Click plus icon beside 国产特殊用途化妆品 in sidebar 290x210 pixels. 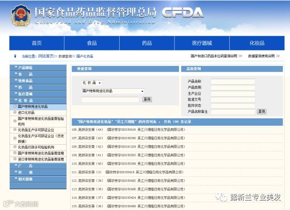point(15,106)
